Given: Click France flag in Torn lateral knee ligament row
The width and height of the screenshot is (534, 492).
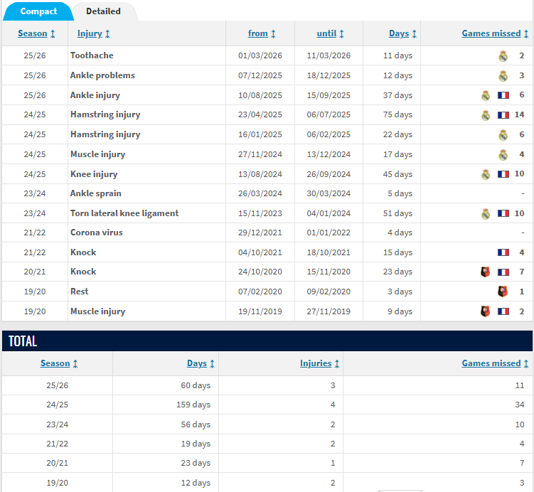Looking at the screenshot, I should [503, 213].
